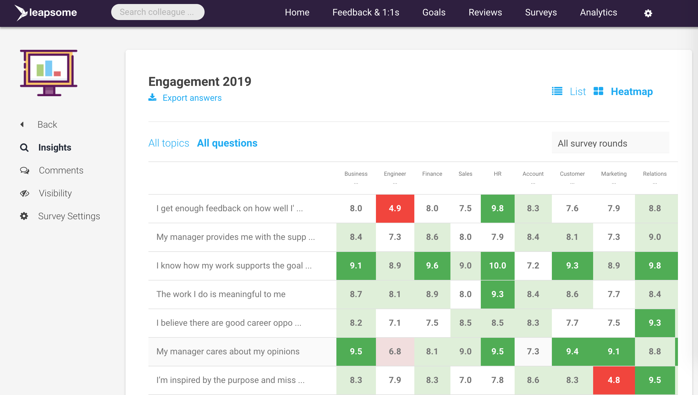Navigate to Surveys
The height and width of the screenshot is (395, 698).
(x=541, y=12)
